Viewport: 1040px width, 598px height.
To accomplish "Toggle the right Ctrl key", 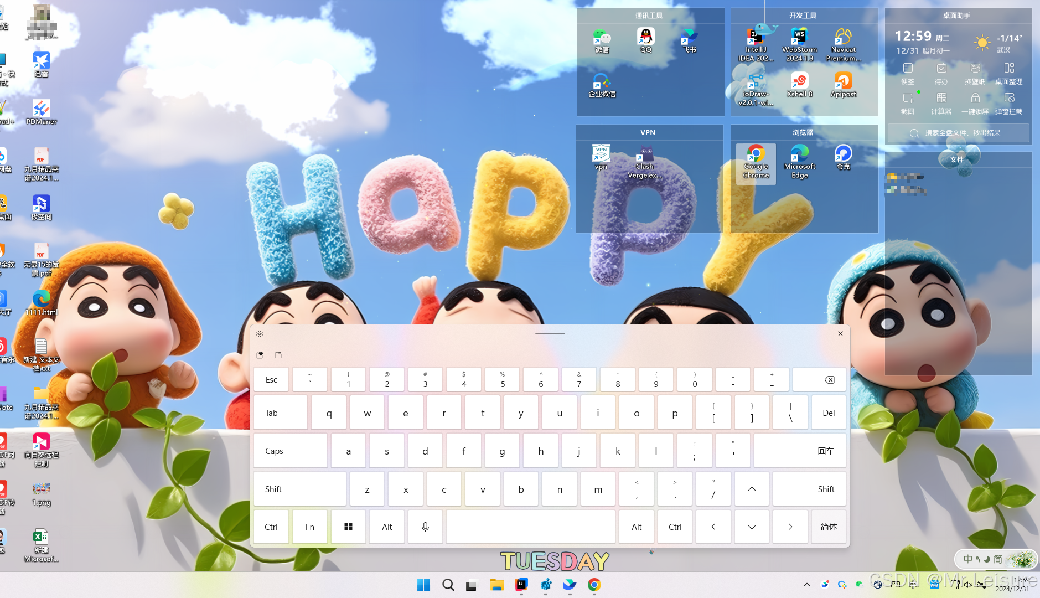I will [x=675, y=527].
